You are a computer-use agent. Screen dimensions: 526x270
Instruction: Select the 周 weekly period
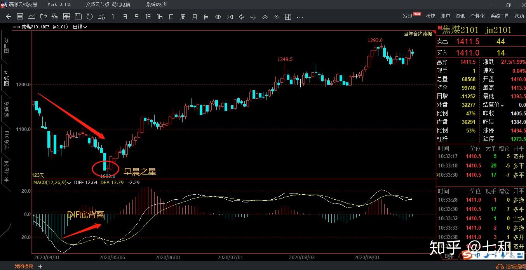pyautogui.click(x=183, y=17)
